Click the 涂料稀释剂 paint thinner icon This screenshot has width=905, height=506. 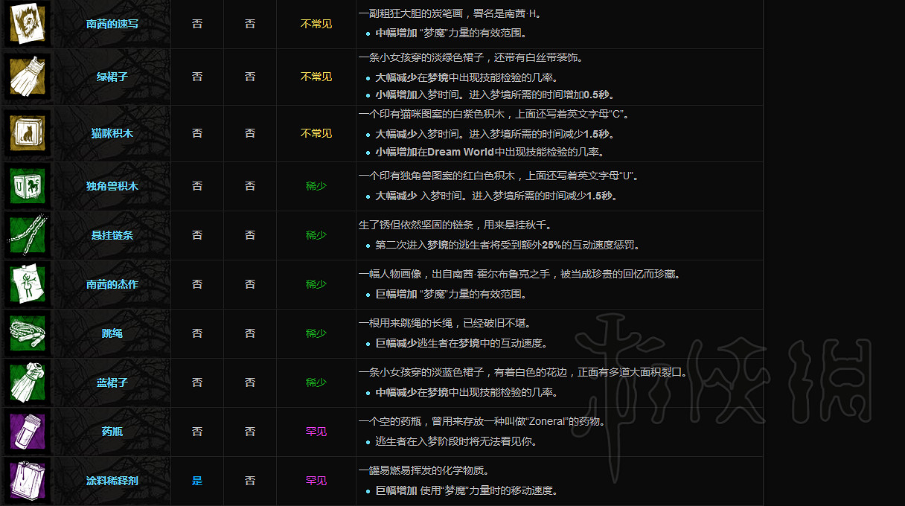pos(28,481)
